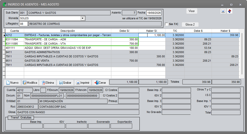Screen dimensions: 247x134
Task: Click the Nuevo button
Action: click(x=13, y=83)
